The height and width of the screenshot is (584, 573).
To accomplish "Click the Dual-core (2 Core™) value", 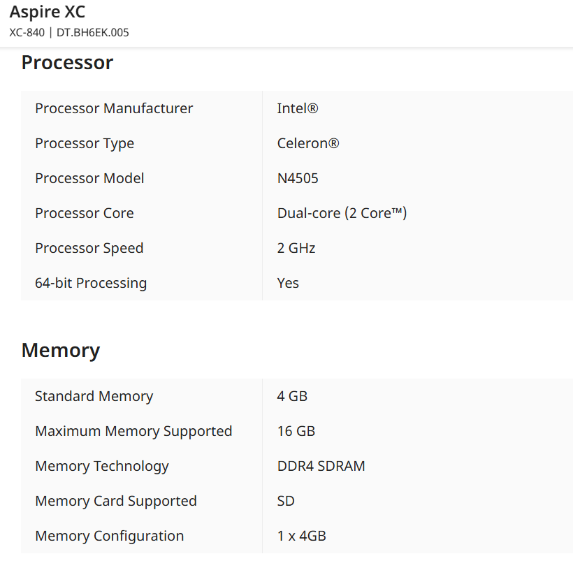I will pyautogui.click(x=342, y=213).
